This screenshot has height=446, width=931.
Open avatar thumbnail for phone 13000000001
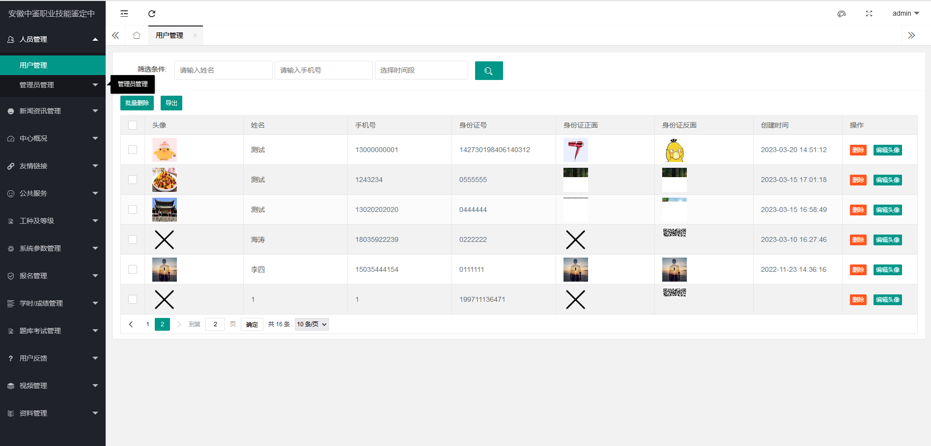click(165, 150)
